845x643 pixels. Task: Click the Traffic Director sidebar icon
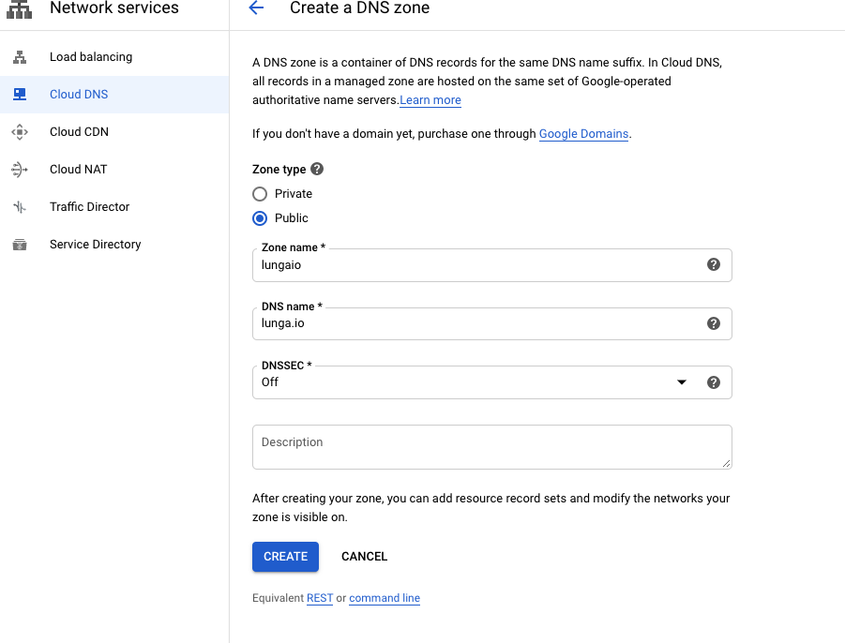pos(20,207)
